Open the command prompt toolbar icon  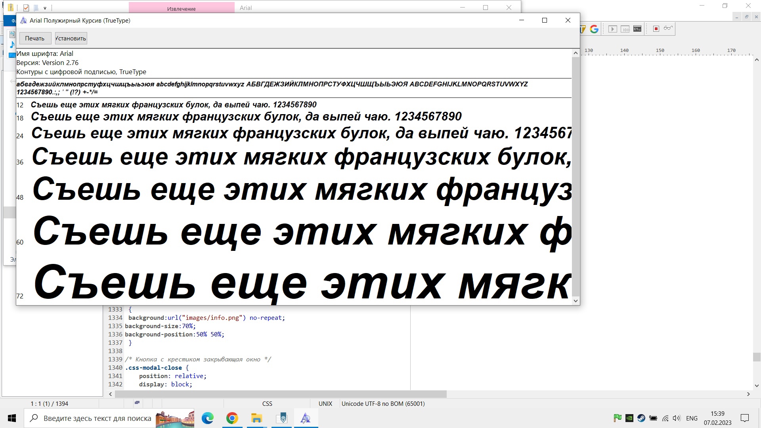point(637,29)
